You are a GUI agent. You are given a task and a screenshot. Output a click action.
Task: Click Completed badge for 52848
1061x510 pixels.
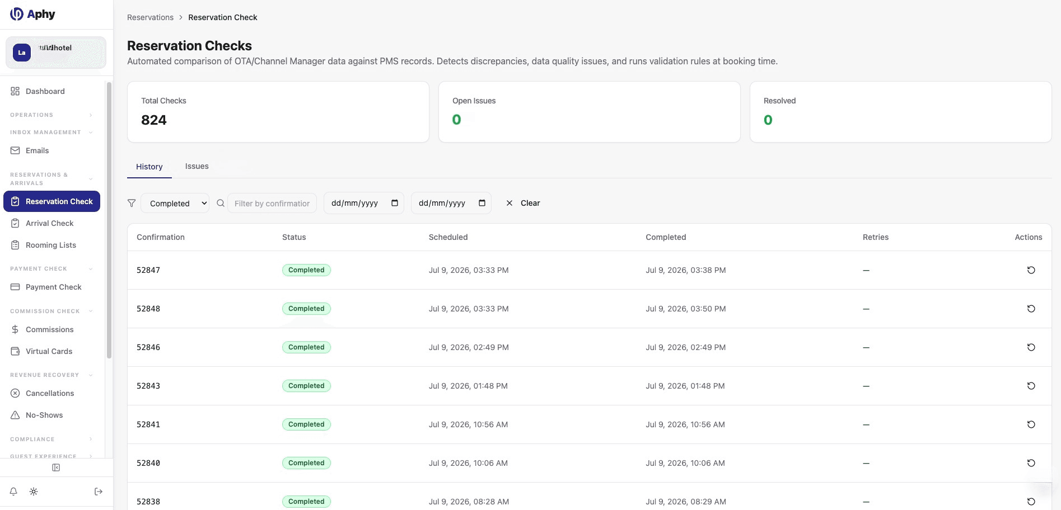pyautogui.click(x=306, y=309)
